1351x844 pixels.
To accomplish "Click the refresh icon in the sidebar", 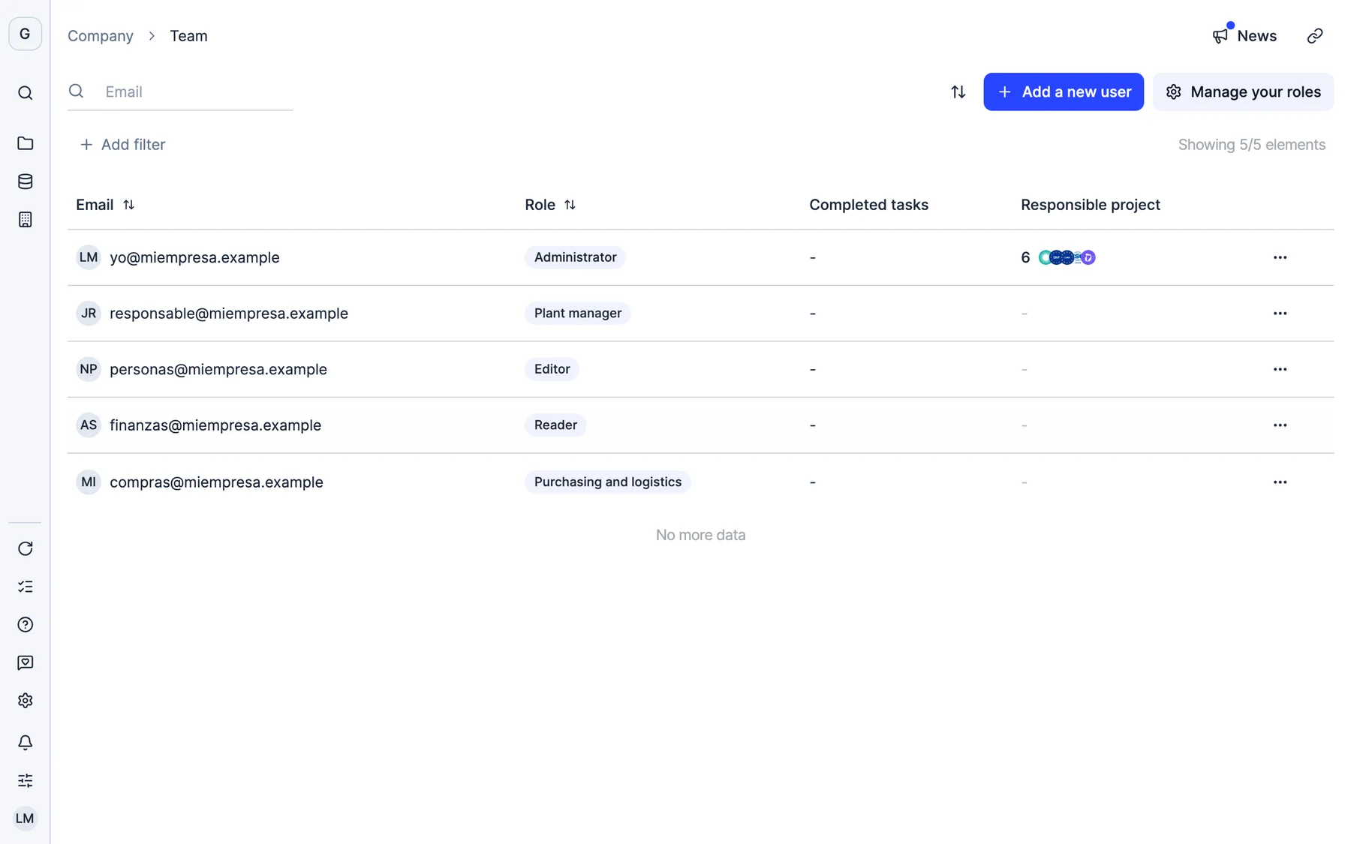I will 25,548.
